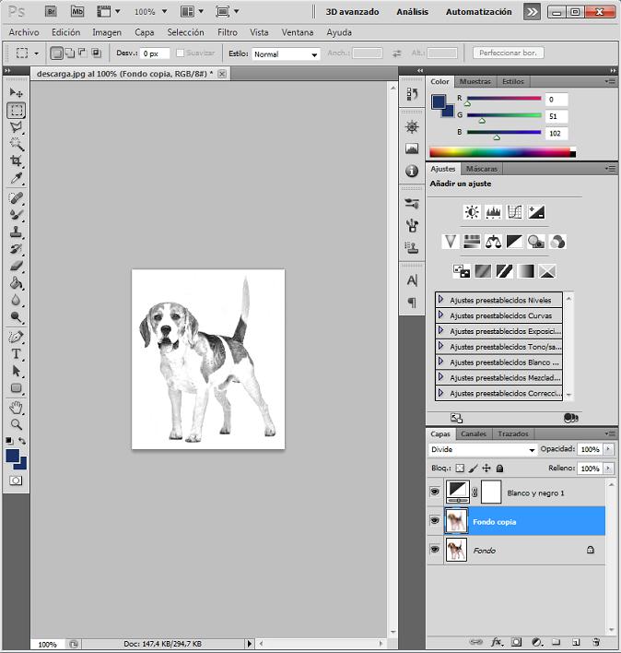Click the 3D avanzado workspace button

[352, 12]
